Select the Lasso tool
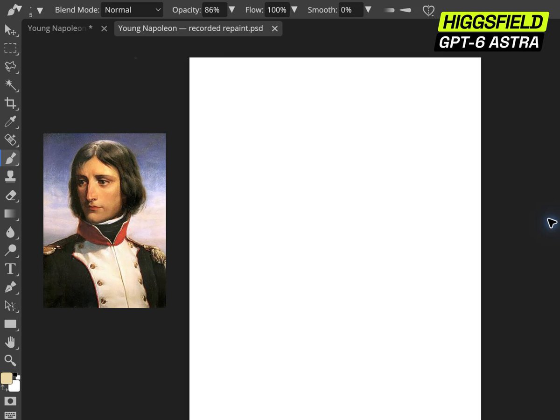 tap(10, 66)
